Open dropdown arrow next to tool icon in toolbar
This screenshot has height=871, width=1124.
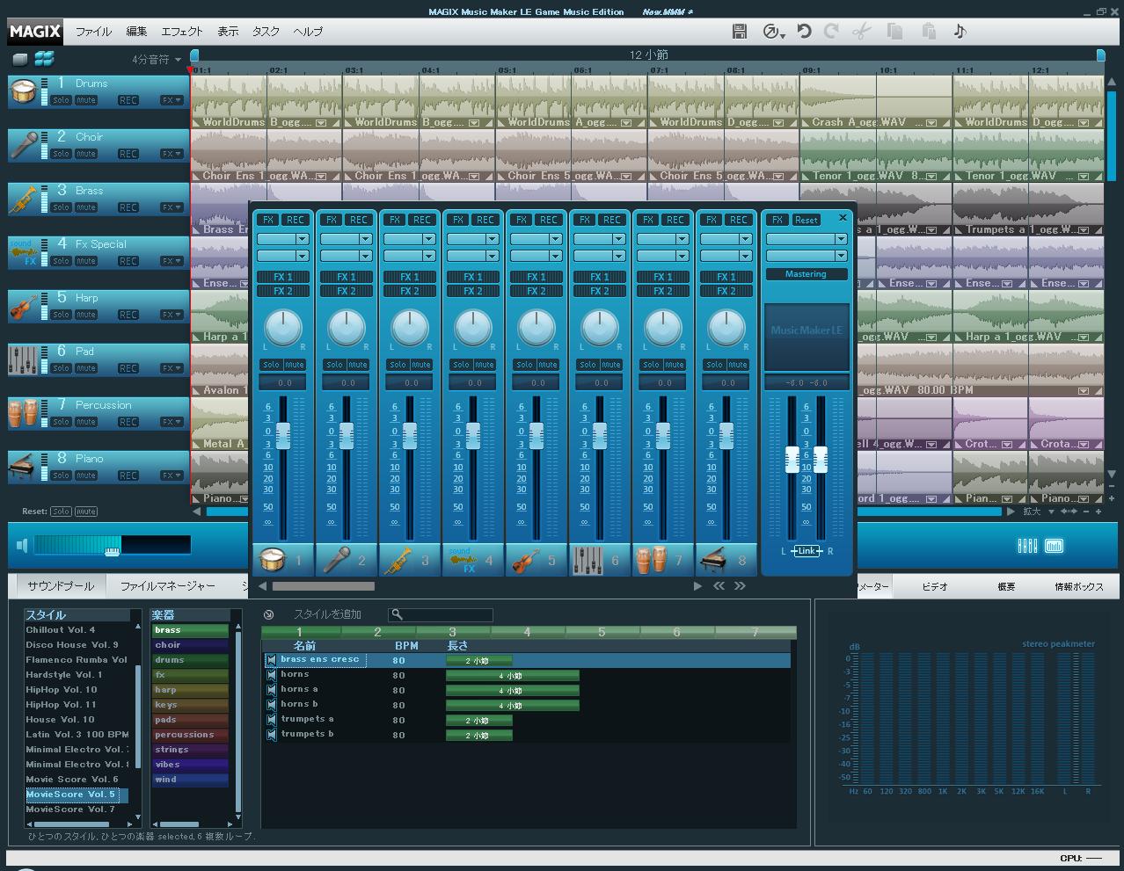pos(782,34)
